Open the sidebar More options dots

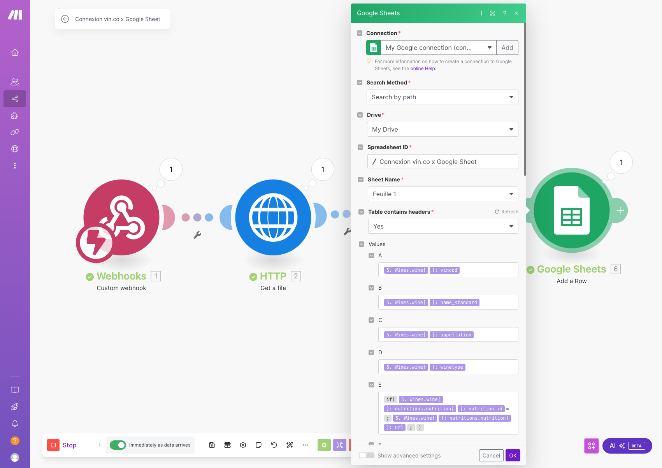point(15,166)
